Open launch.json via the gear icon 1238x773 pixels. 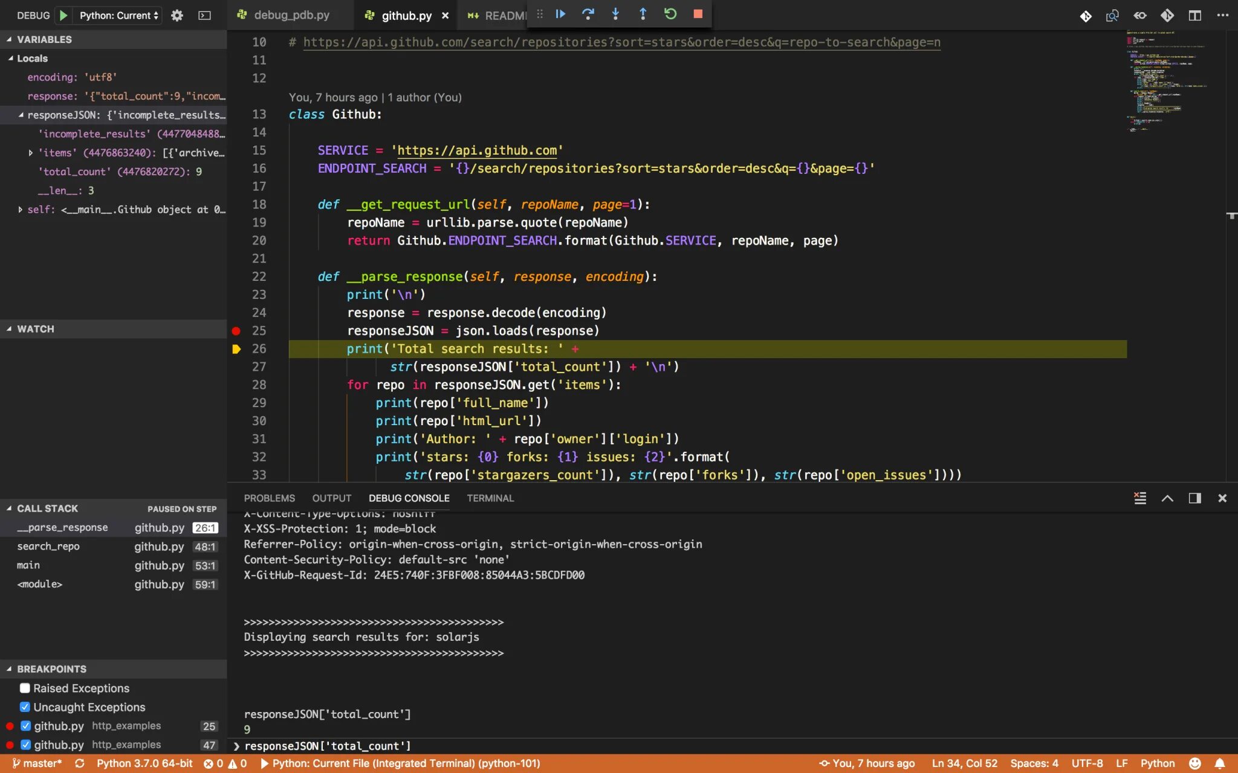(x=177, y=16)
